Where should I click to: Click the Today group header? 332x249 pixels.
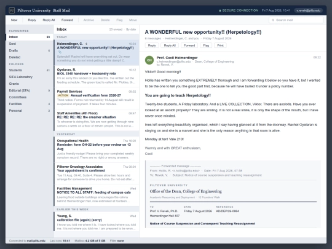click(x=97, y=38)
